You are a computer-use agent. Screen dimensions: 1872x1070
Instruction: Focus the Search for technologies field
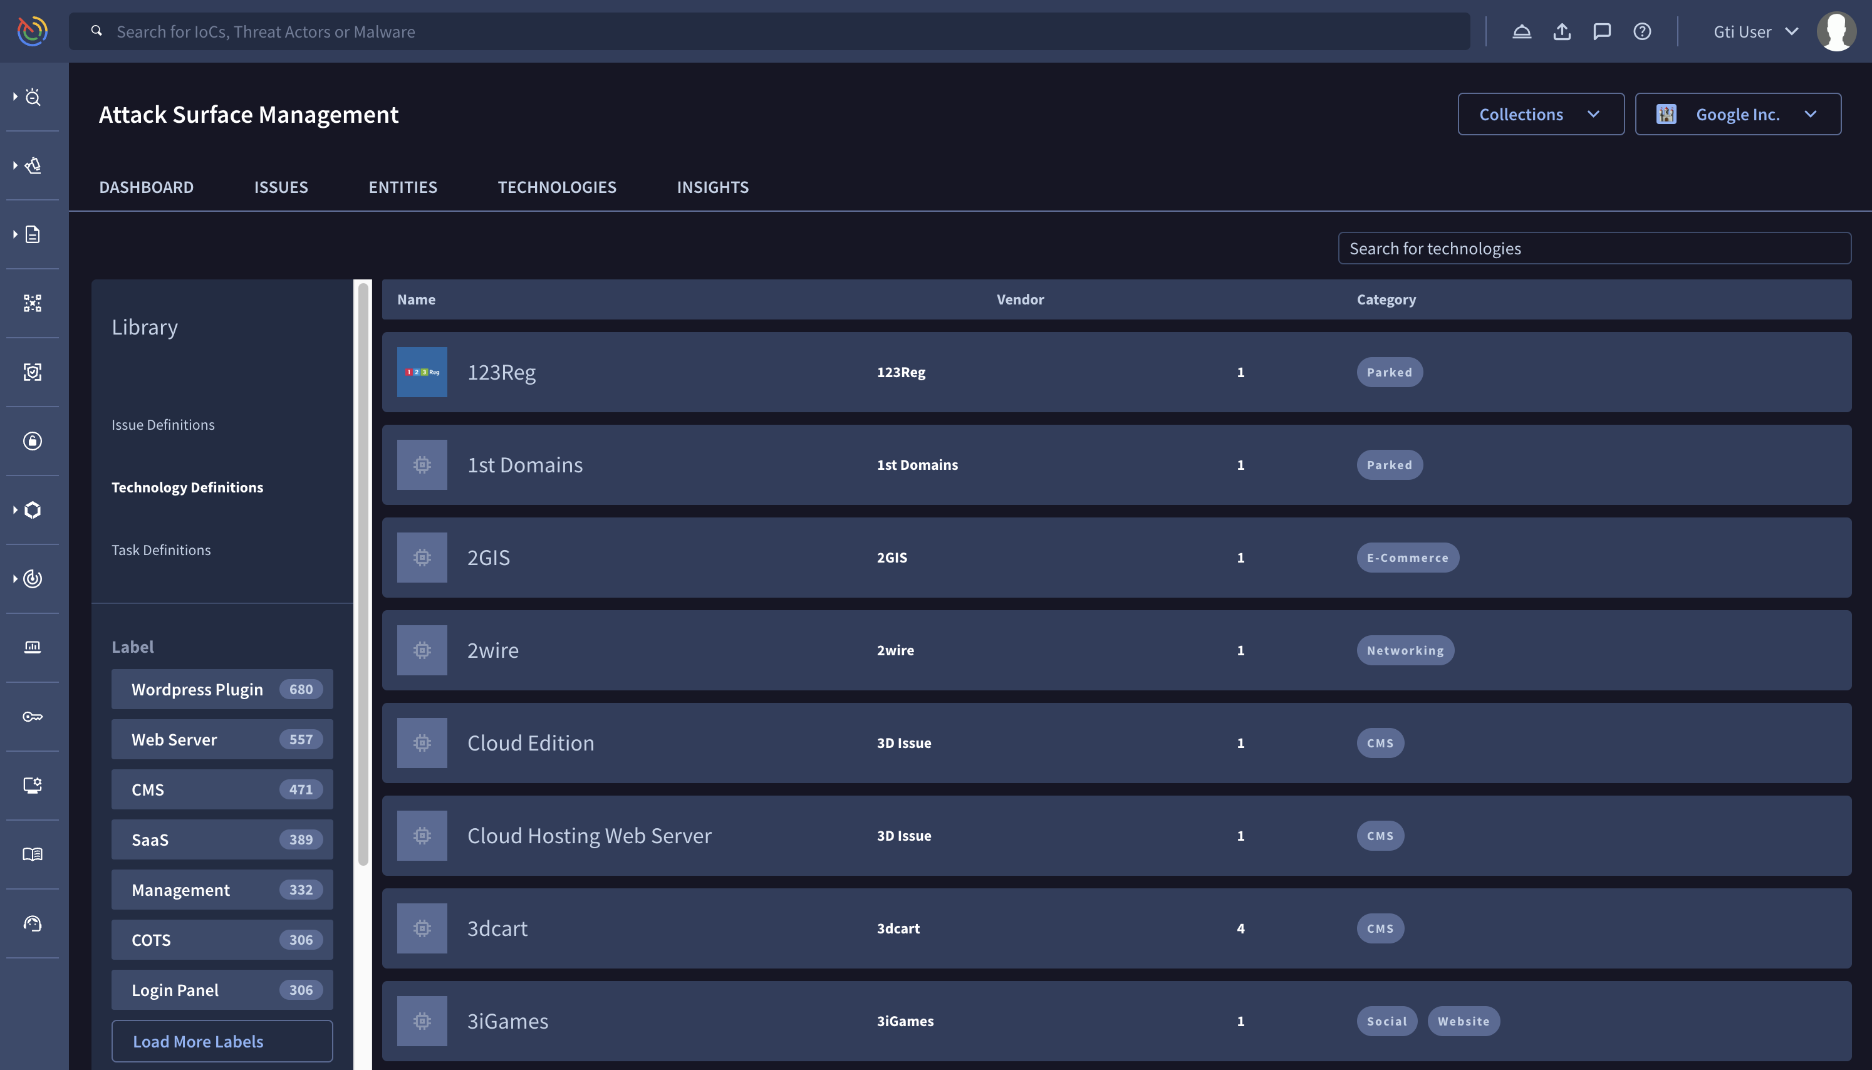tap(1594, 248)
